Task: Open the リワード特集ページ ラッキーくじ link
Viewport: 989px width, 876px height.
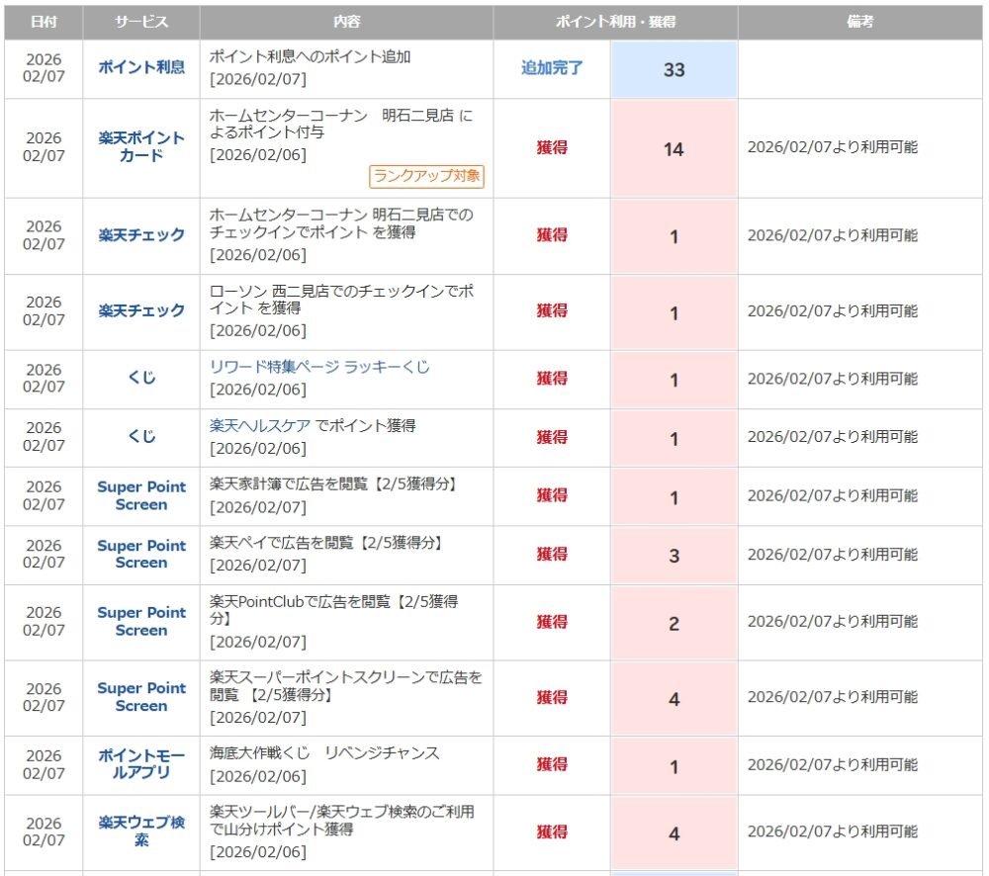Action: coord(319,367)
